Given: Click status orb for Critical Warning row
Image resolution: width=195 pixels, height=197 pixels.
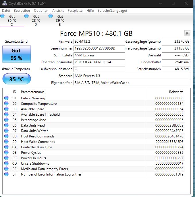Looking at the screenshot, I should [x=6, y=98].
